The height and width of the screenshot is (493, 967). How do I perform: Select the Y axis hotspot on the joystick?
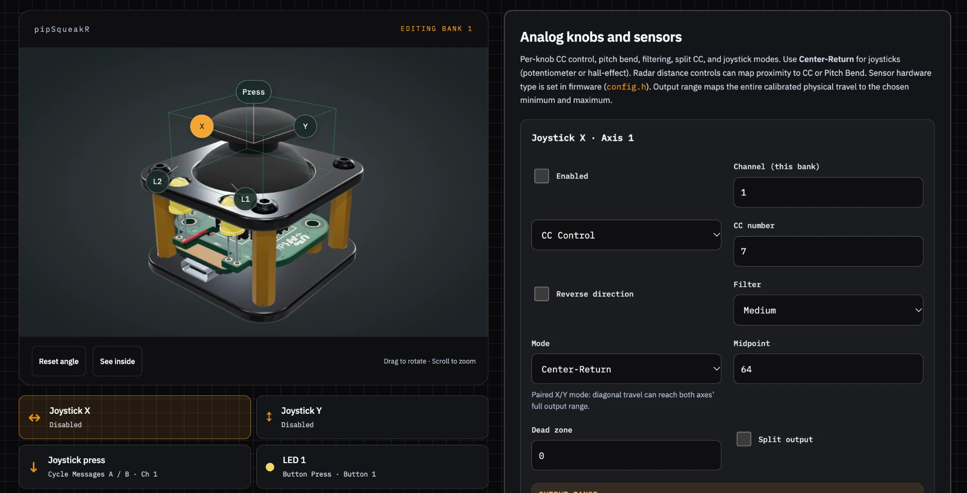(305, 127)
